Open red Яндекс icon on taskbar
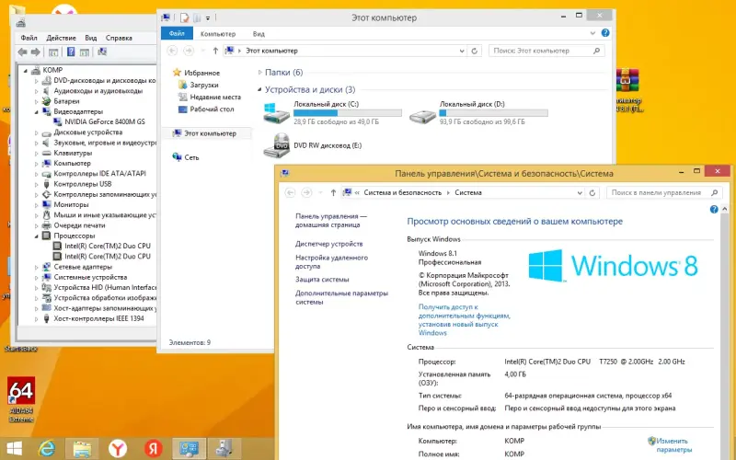The image size is (736, 460). pos(153,449)
